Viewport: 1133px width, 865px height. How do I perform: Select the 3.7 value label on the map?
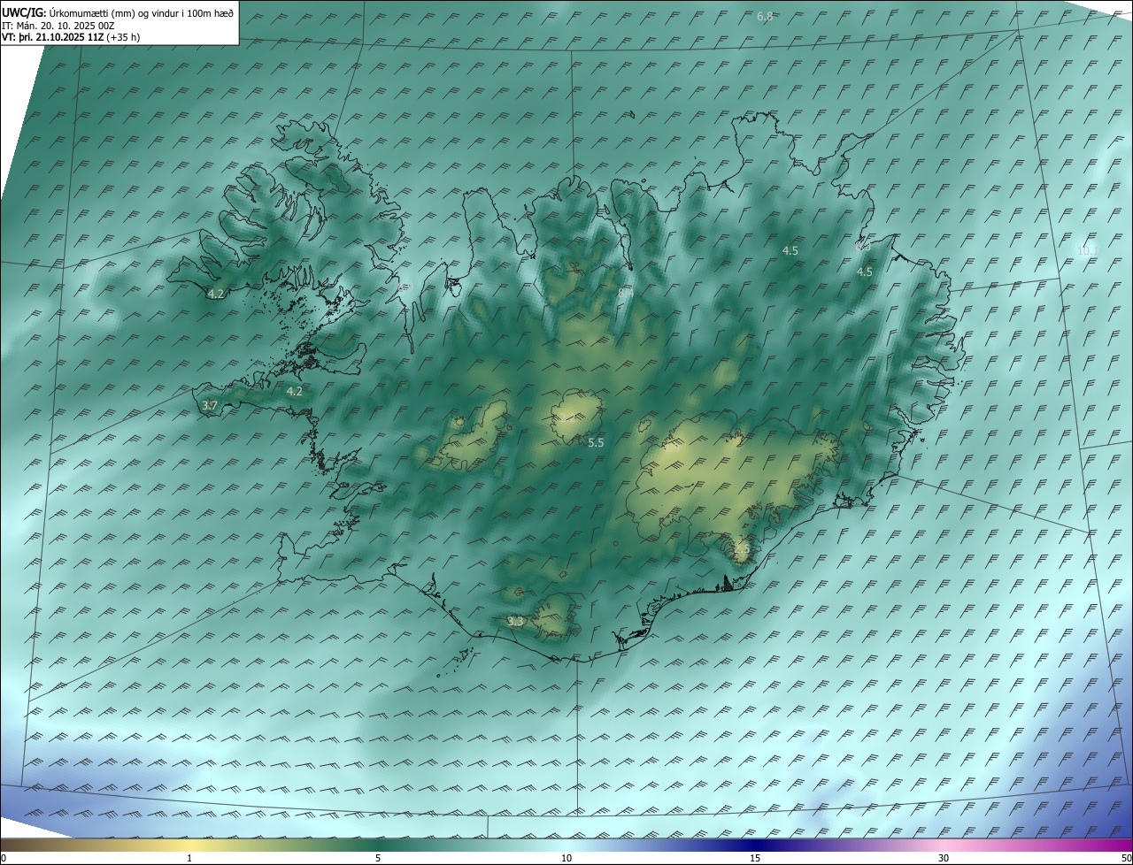[210, 405]
